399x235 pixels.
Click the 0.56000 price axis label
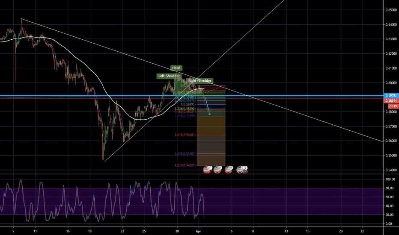tap(391, 141)
